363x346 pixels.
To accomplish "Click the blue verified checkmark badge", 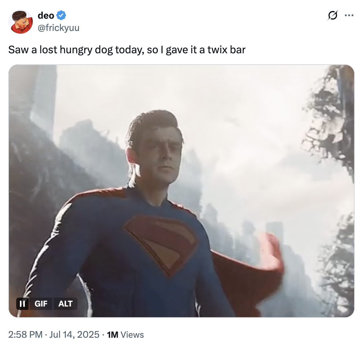I will 62,15.
